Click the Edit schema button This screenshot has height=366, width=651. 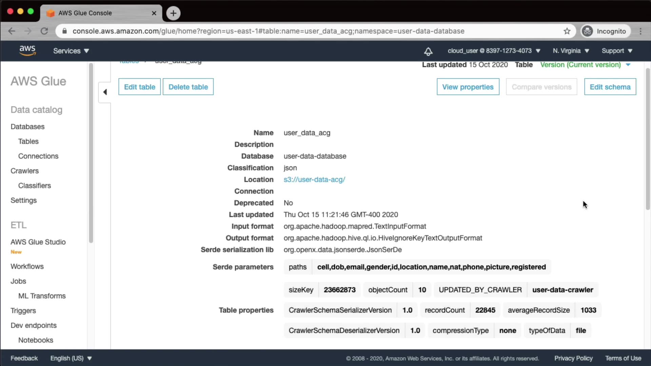610,87
